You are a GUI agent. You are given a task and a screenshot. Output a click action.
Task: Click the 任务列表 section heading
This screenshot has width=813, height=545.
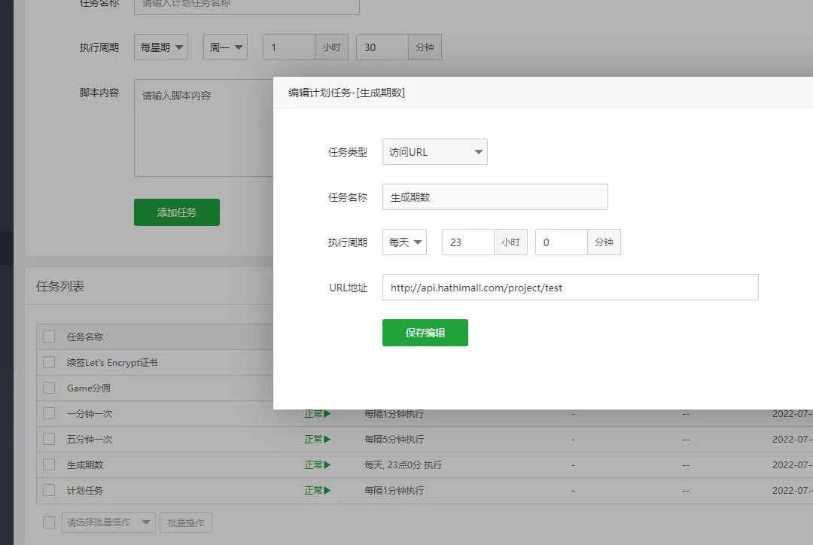[60, 286]
